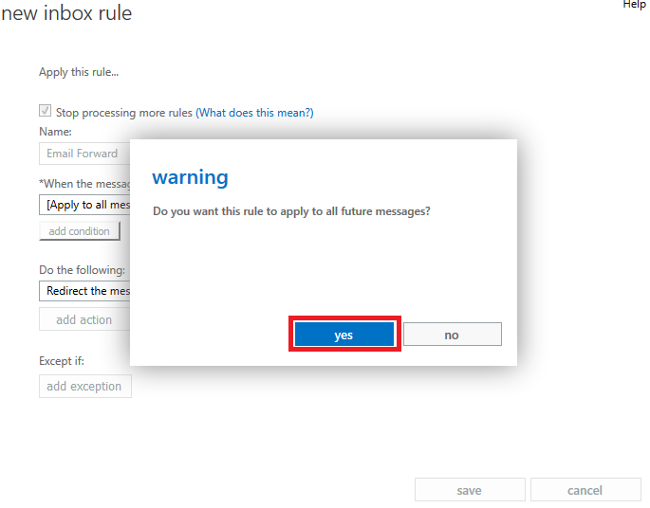Image resolution: width=650 pixels, height=508 pixels.
Task: Save the new inbox rule
Action: coord(470,490)
